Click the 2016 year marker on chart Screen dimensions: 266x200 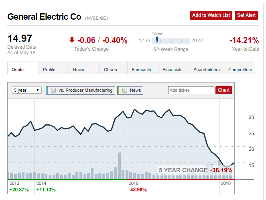coord(134,184)
